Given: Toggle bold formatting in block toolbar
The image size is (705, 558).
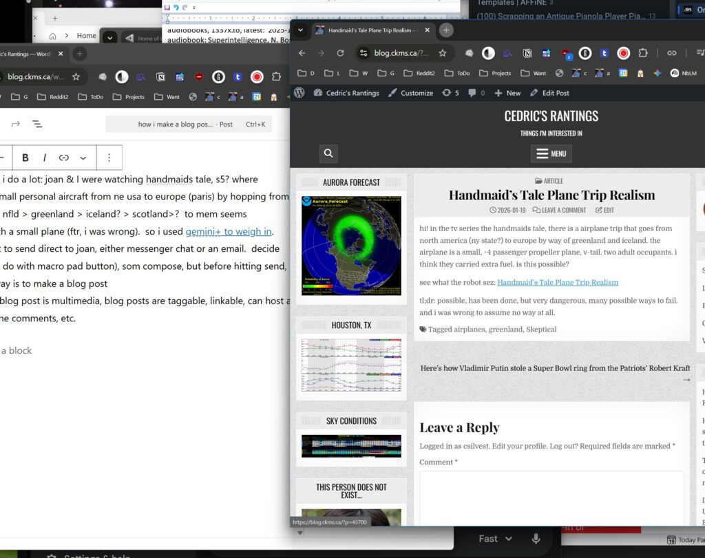Looking at the screenshot, I should 25,158.
